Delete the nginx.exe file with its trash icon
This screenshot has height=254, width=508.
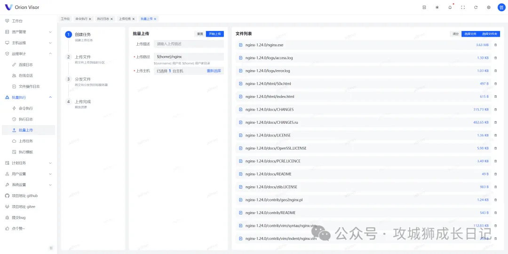(x=495, y=45)
